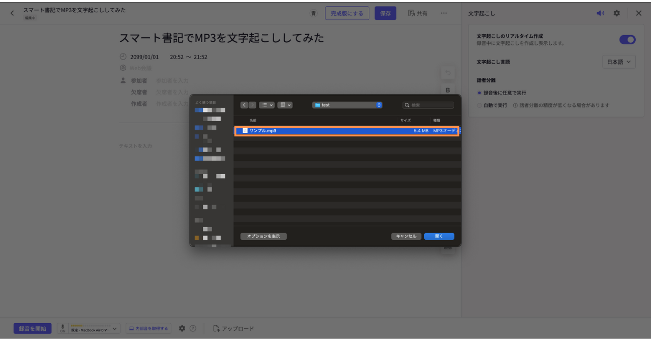Click the speaker icon in 文字起こし panel
This screenshot has height=341, width=651.
pyautogui.click(x=601, y=13)
